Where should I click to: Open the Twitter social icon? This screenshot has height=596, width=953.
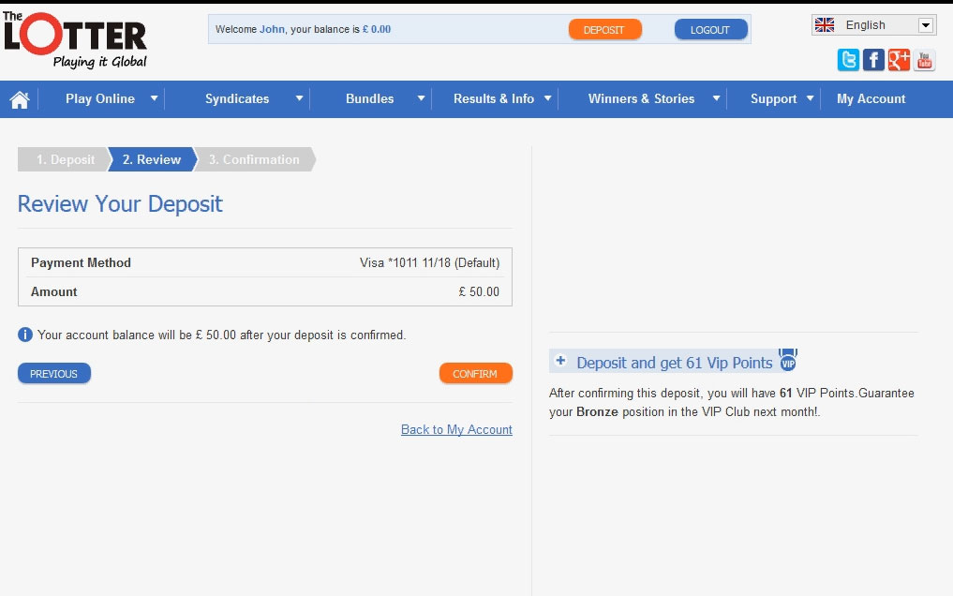pos(848,61)
